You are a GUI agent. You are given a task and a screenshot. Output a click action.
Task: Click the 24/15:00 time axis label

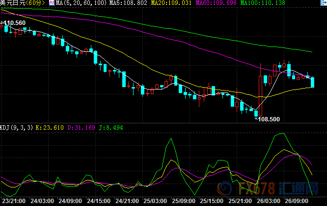(x=99, y=201)
